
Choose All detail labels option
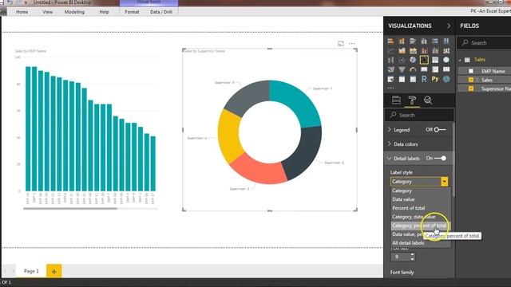click(421, 243)
